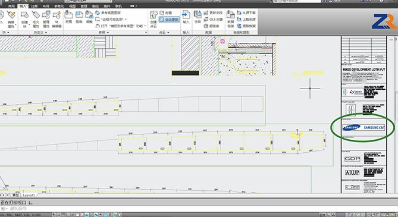Click the 提取数据 Extract Data button

point(246,26)
